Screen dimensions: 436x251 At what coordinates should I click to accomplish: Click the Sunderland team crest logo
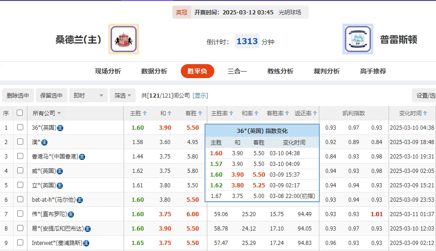pyautogui.click(x=123, y=39)
